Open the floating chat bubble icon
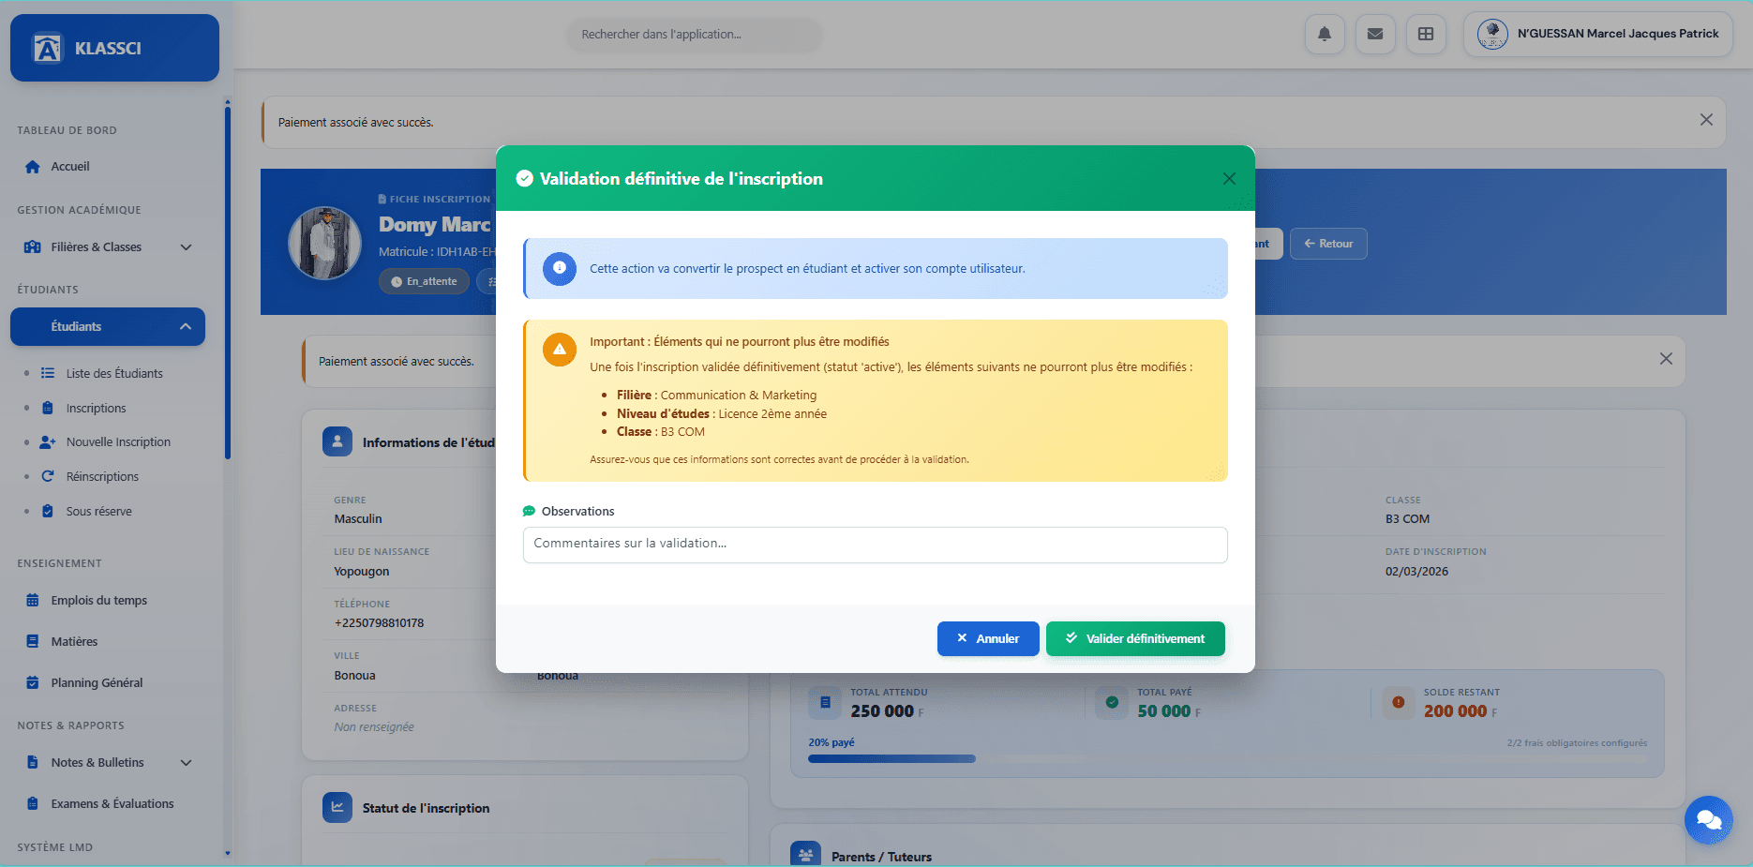The image size is (1753, 867). pyautogui.click(x=1708, y=820)
